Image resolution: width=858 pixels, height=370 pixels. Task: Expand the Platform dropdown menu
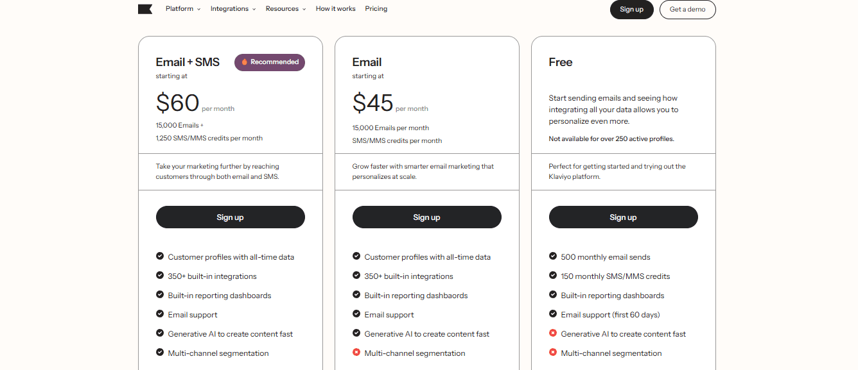pos(183,9)
